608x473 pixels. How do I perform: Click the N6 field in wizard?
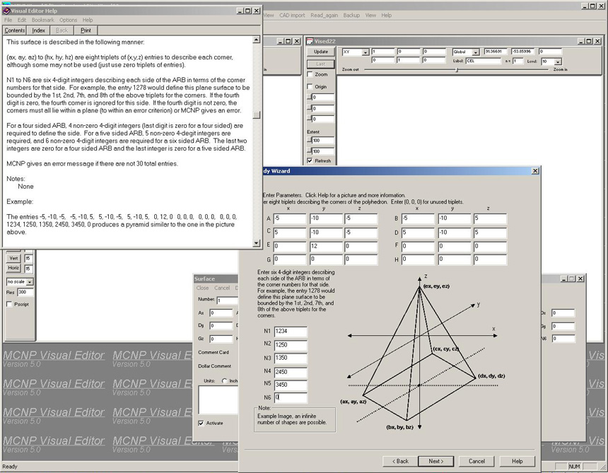pyautogui.click(x=291, y=397)
